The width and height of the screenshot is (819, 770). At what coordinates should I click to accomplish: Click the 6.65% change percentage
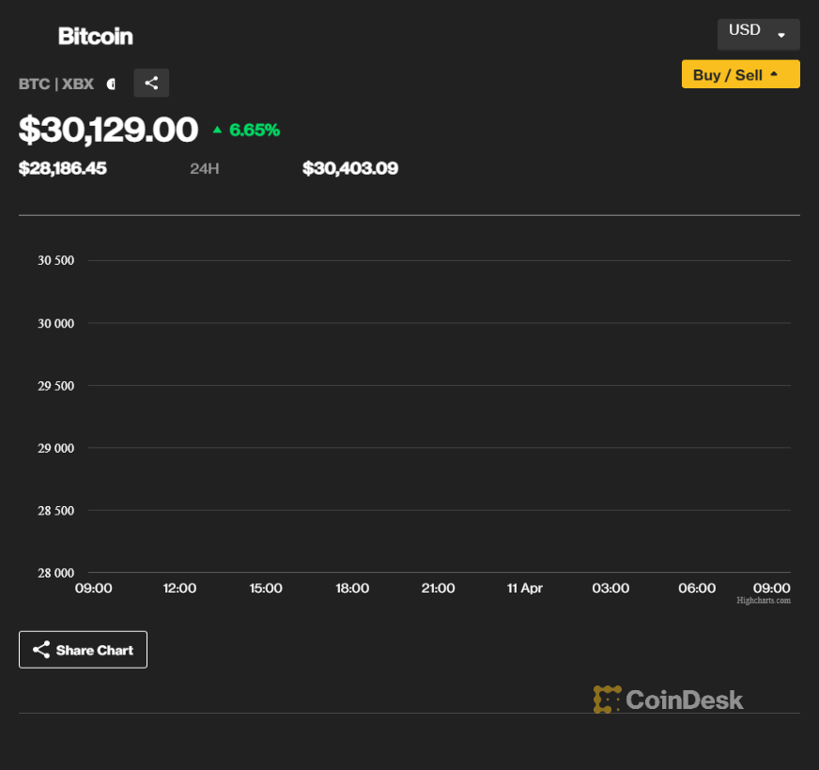pos(255,130)
